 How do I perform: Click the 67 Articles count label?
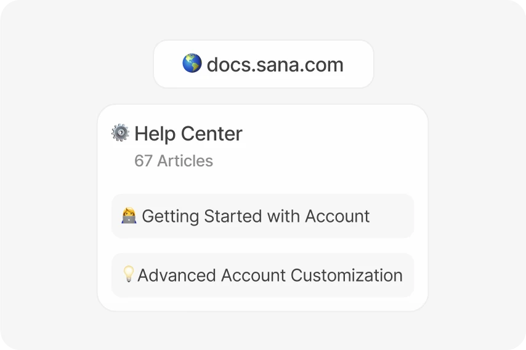[x=174, y=161]
